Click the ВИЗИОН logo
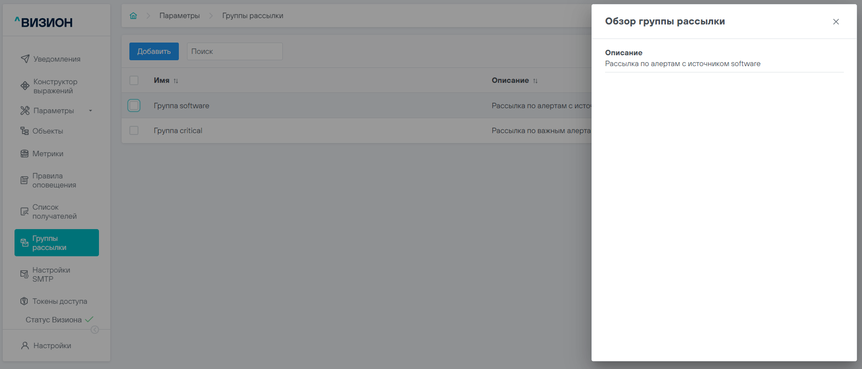The width and height of the screenshot is (862, 369). pyautogui.click(x=44, y=22)
